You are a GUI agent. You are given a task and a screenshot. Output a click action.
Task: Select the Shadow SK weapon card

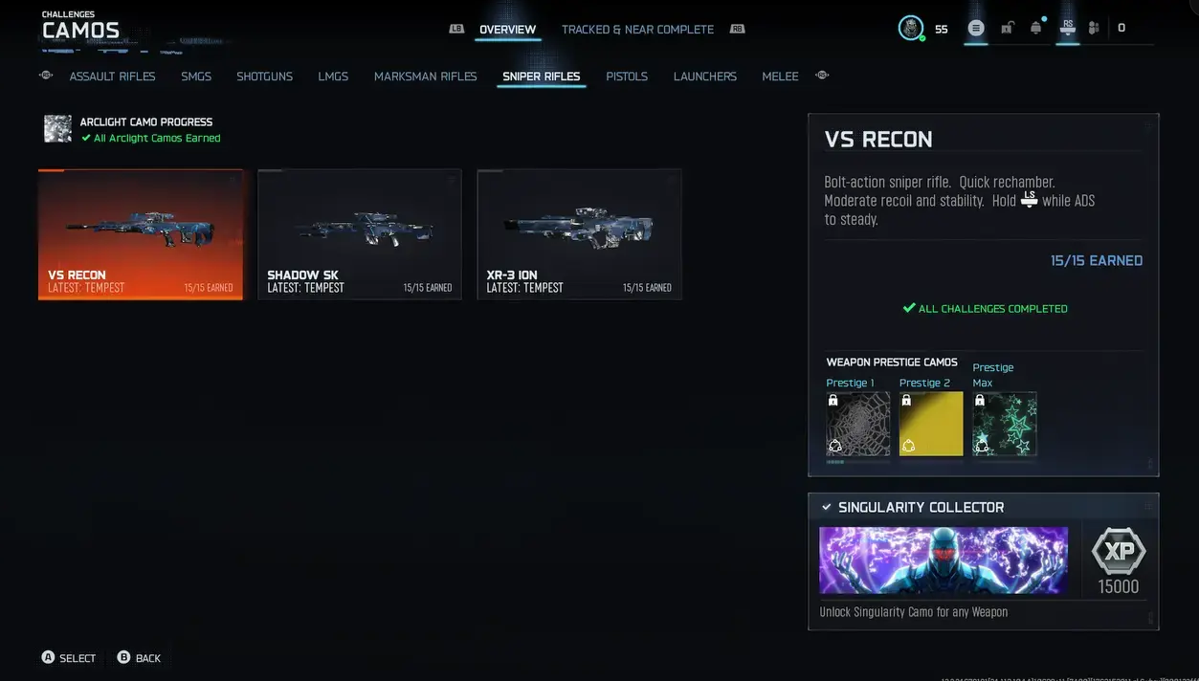360,234
